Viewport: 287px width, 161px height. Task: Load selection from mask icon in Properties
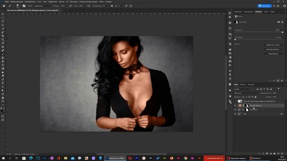point(270,80)
